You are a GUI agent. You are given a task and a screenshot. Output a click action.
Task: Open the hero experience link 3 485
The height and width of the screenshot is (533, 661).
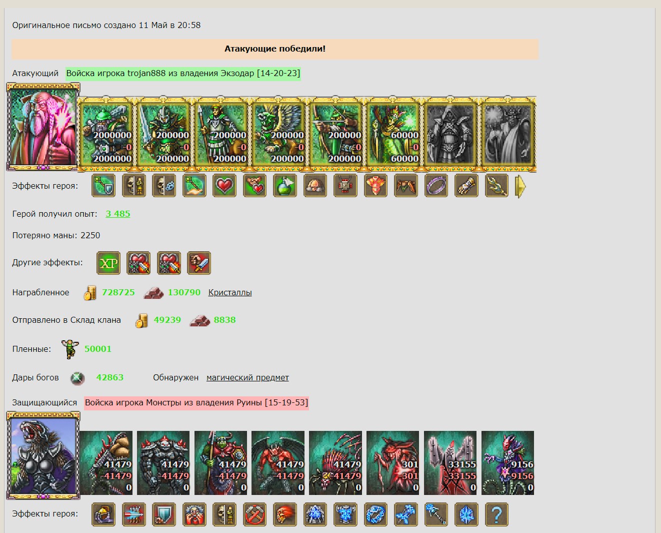(118, 214)
